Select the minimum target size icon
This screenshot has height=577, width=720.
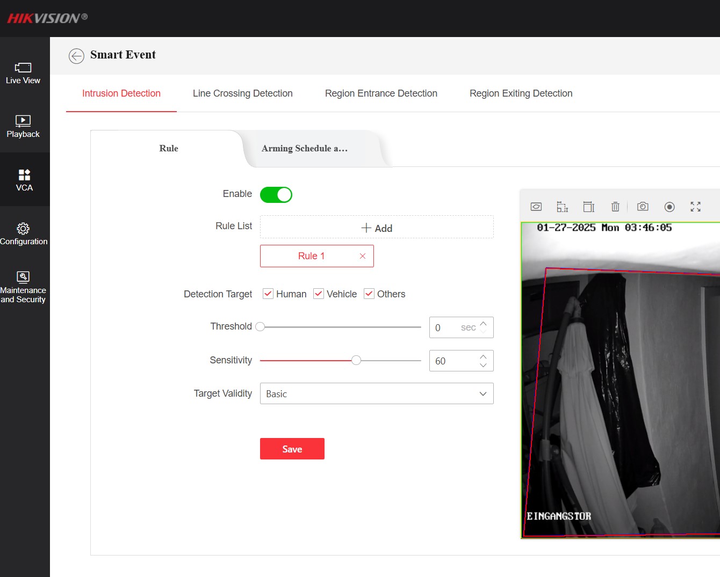pos(562,207)
